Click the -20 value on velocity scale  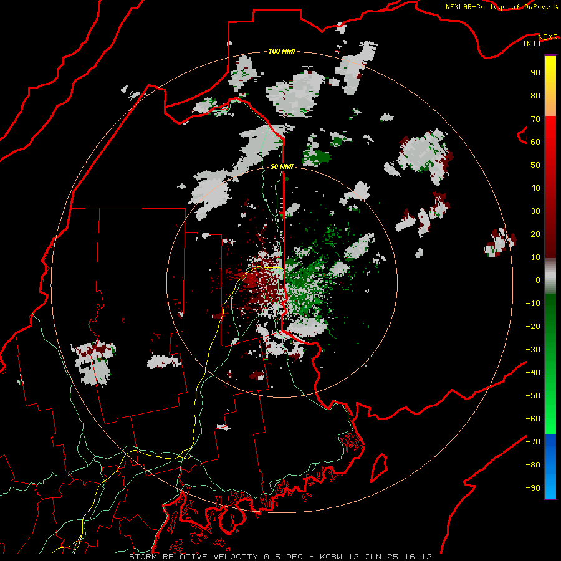click(533, 326)
